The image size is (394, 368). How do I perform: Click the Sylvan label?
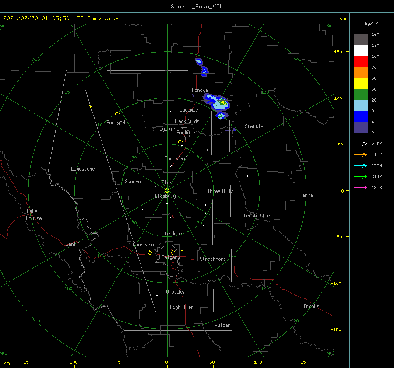click(167, 129)
